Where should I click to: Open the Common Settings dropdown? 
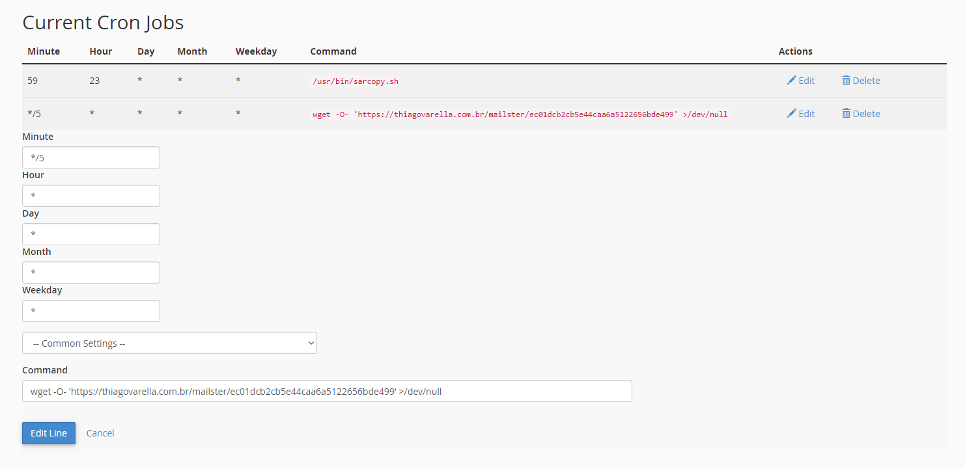click(x=169, y=343)
